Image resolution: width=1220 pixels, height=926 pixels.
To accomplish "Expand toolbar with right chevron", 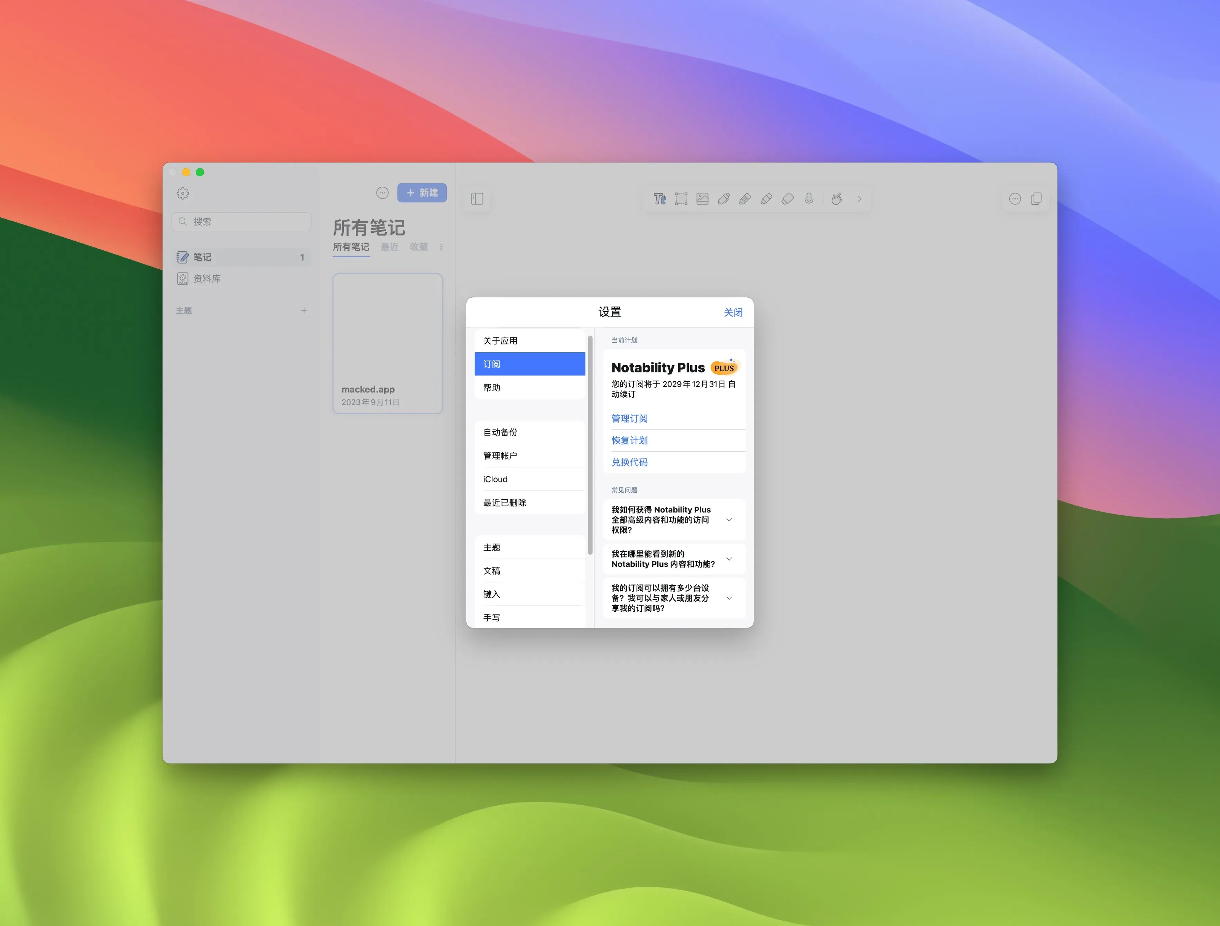I will [x=859, y=199].
